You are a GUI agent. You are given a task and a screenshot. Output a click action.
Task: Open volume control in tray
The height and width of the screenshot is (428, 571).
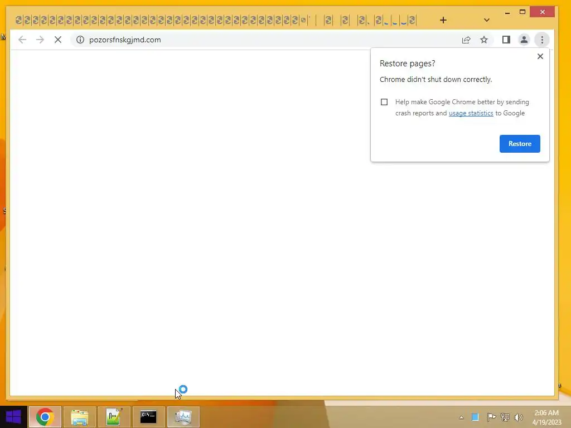(x=518, y=417)
